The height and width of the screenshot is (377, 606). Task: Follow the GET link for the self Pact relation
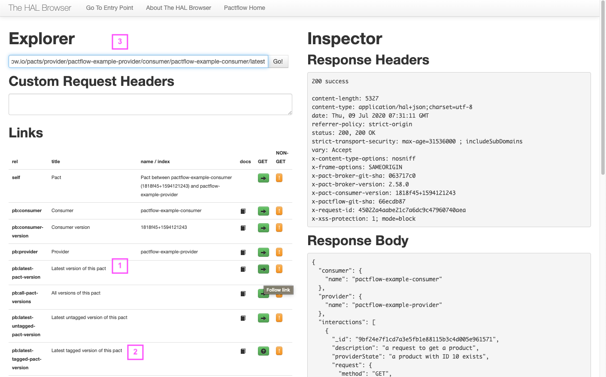pyautogui.click(x=263, y=178)
